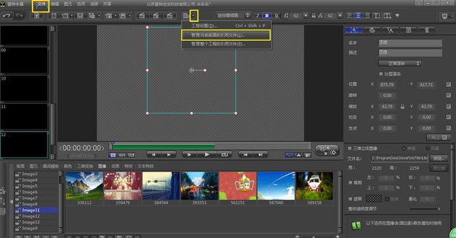Expand the arrow next to the project document icon
The image size is (456, 238).
coord(193,16)
